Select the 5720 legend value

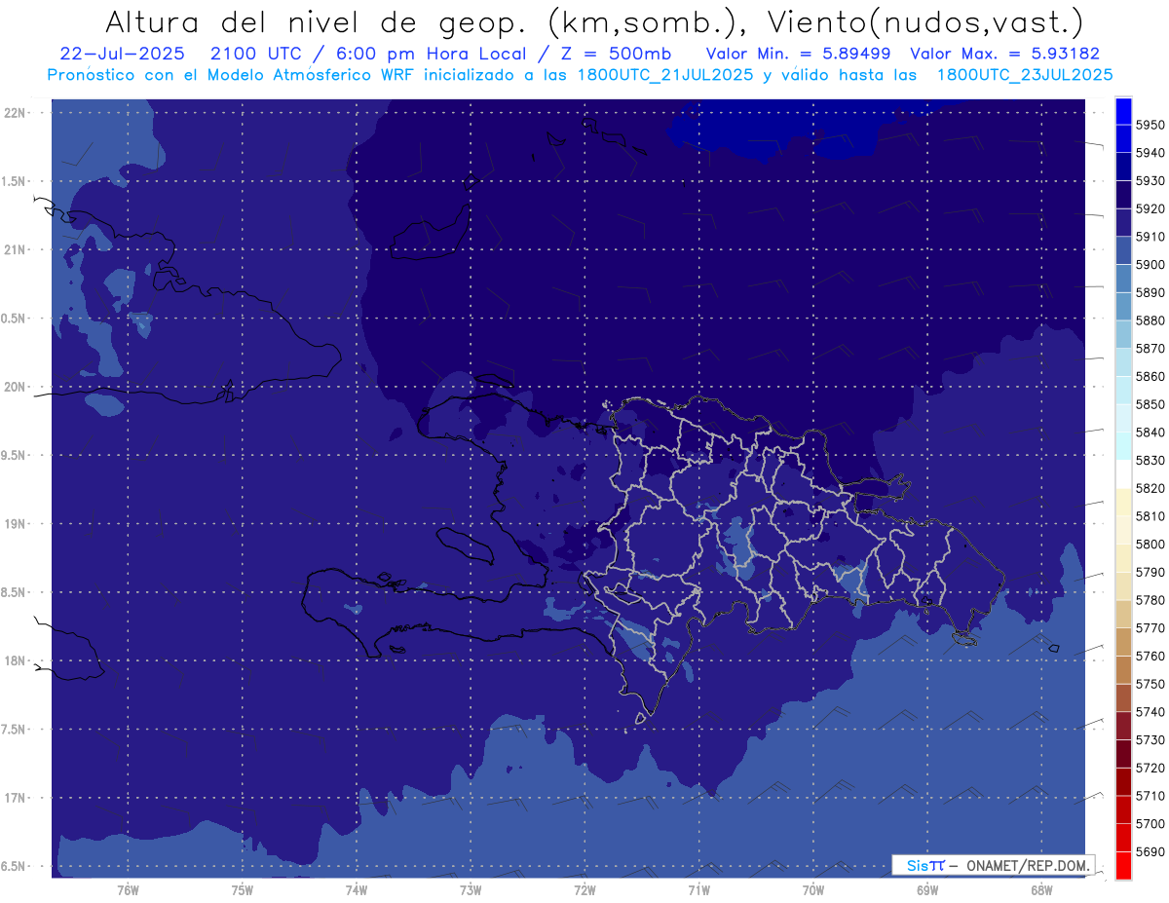point(1150,768)
